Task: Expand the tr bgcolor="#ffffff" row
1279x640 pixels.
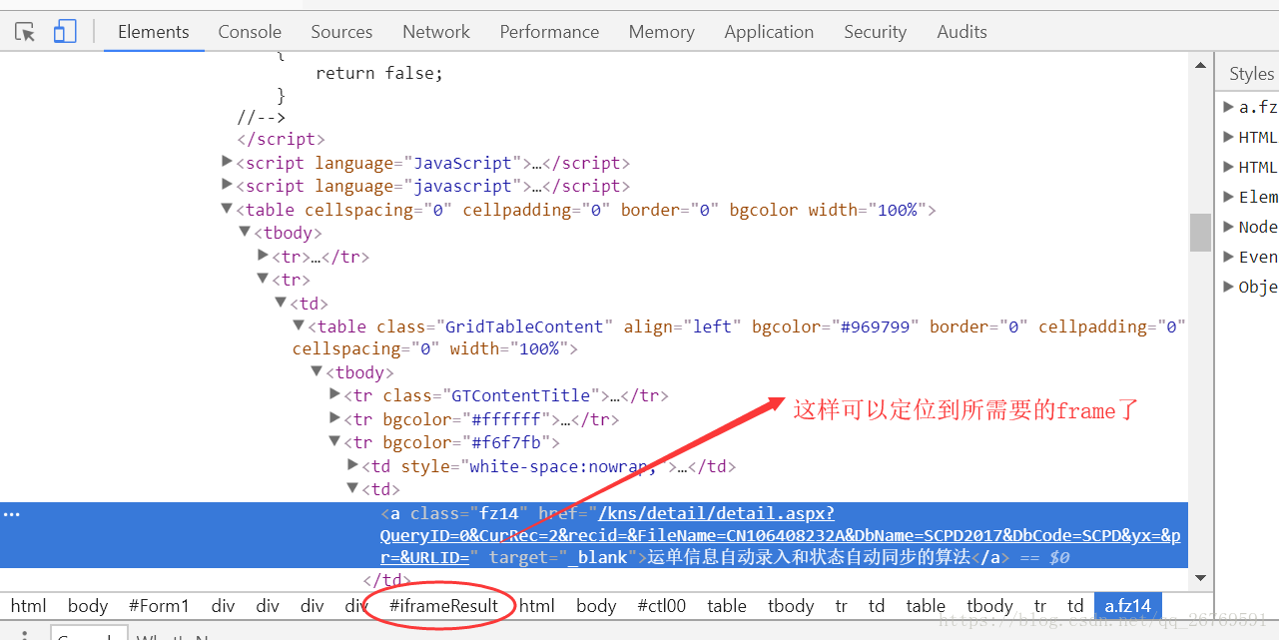Action: click(x=335, y=418)
